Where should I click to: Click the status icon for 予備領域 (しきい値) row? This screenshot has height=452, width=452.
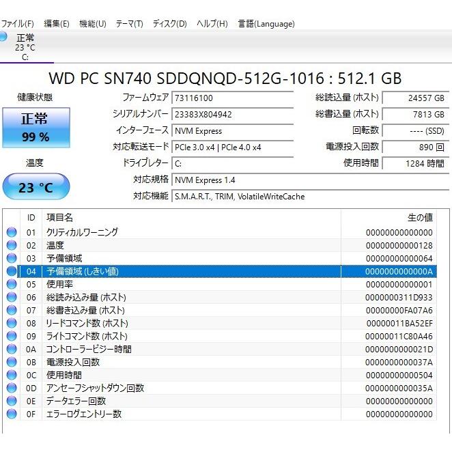[x=12, y=271]
